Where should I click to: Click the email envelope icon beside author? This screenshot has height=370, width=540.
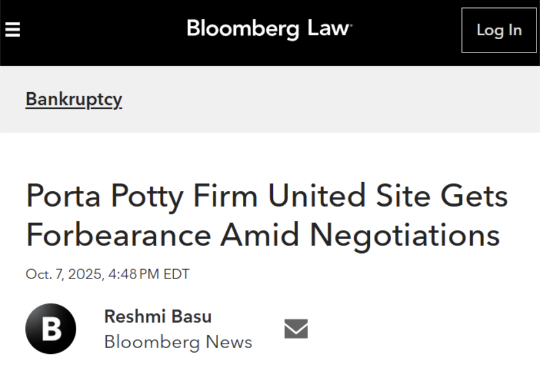coord(296,329)
